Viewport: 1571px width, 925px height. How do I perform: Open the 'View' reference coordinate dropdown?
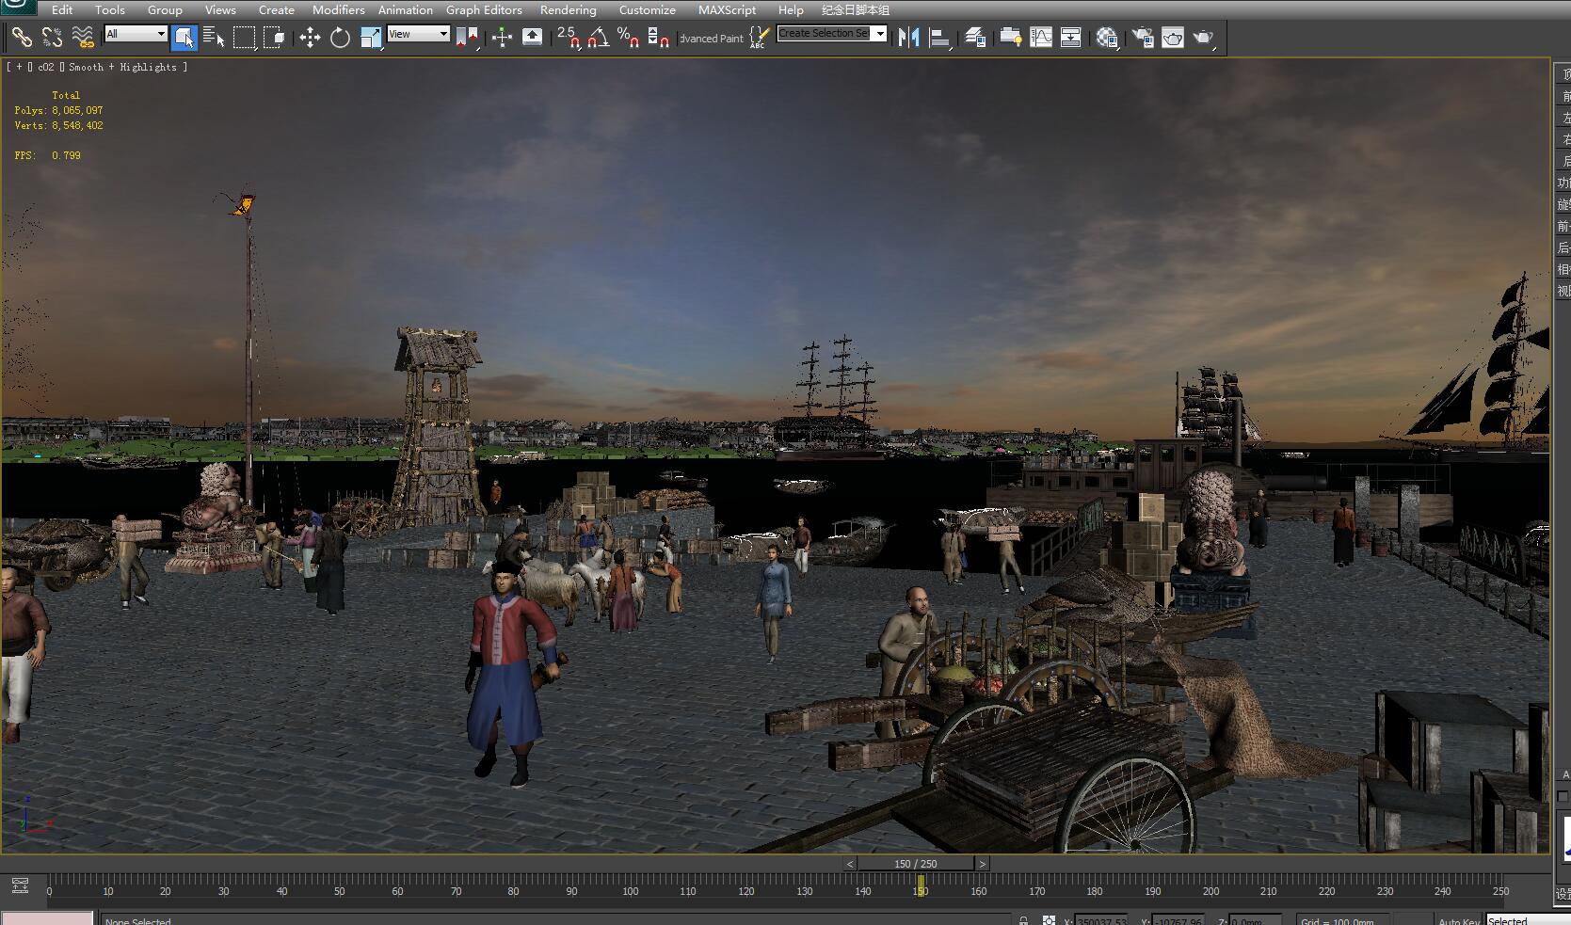pyautogui.click(x=418, y=34)
